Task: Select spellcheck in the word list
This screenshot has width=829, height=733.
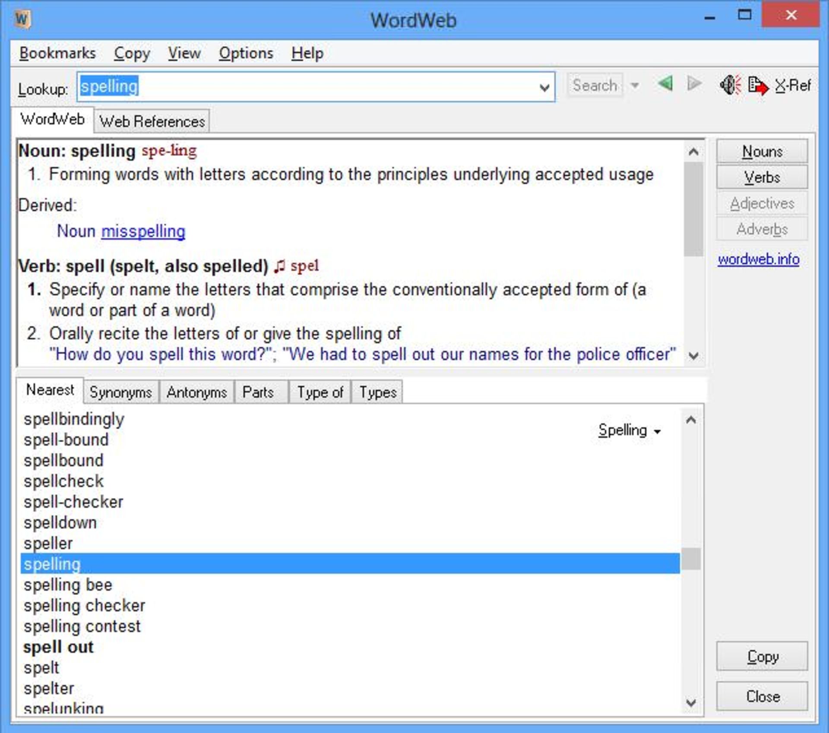Action: [63, 481]
